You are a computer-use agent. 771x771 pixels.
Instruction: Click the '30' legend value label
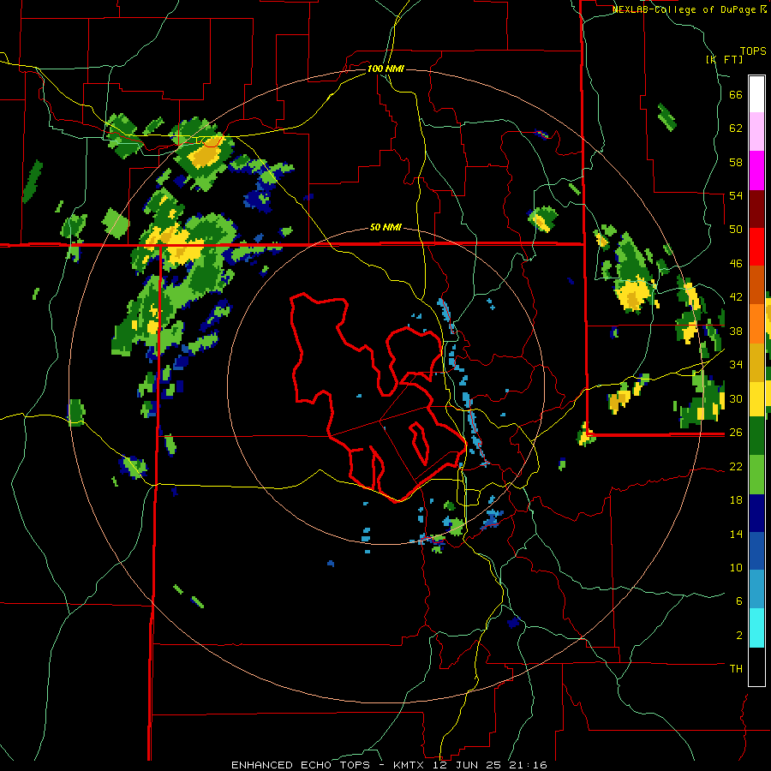point(736,398)
